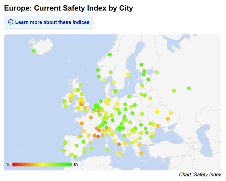This screenshot has width=226, height=181.
Task: Select the yellow Bordeaux dot in southwest France
Action: point(84,131)
